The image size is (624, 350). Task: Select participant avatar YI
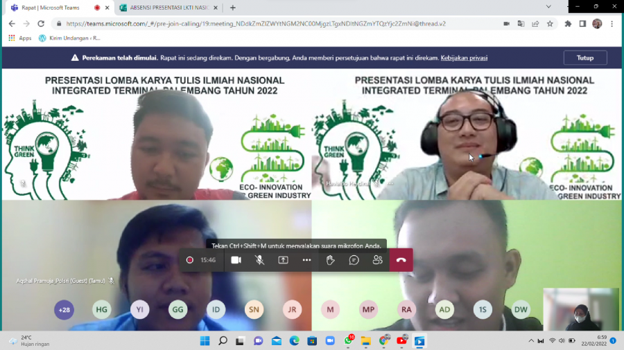point(139,309)
